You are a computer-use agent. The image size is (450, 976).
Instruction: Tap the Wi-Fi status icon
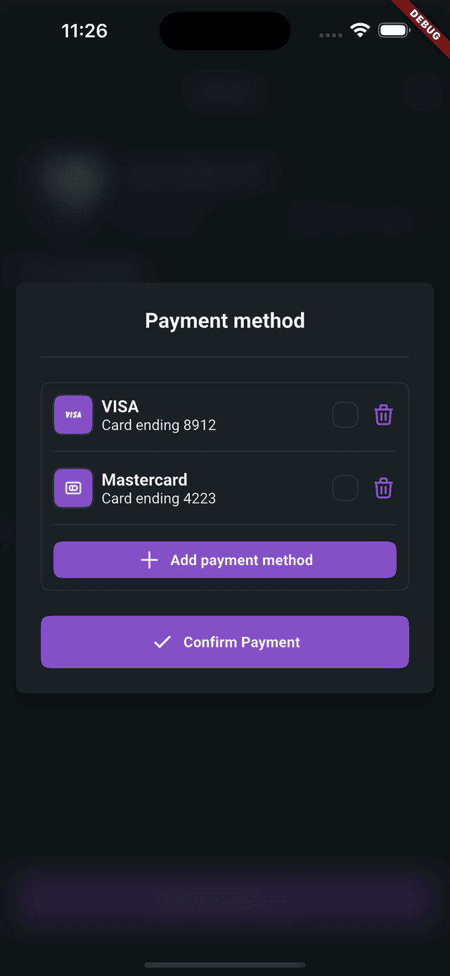(x=361, y=30)
